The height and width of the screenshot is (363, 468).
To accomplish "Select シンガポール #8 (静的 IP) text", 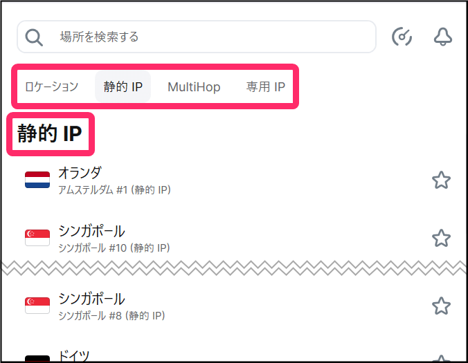I will [111, 316].
